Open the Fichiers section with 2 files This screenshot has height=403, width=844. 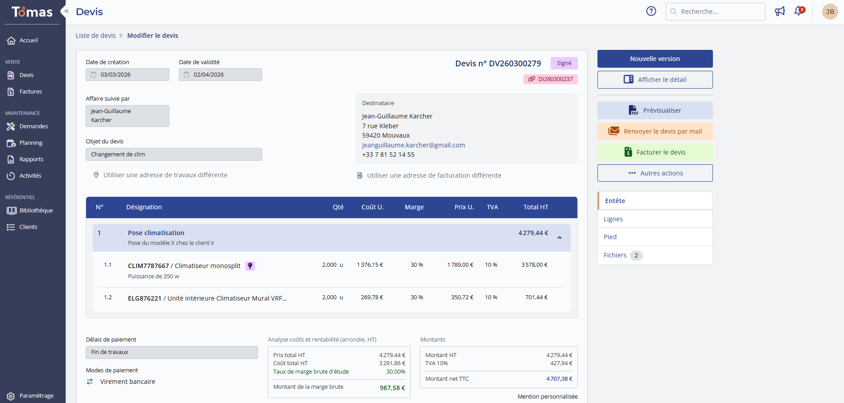tap(655, 255)
